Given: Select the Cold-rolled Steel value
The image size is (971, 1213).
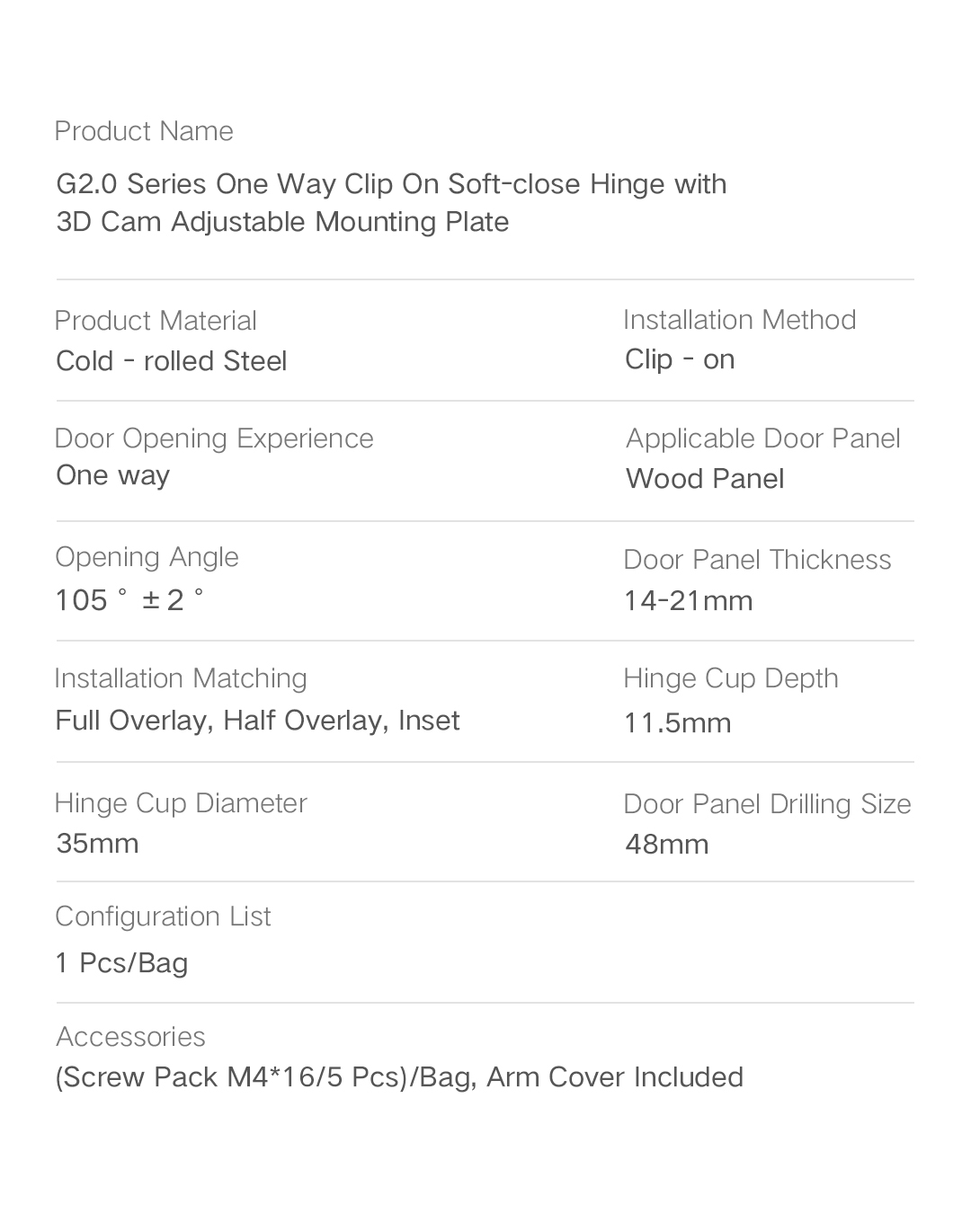Looking at the screenshot, I should point(172,361).
